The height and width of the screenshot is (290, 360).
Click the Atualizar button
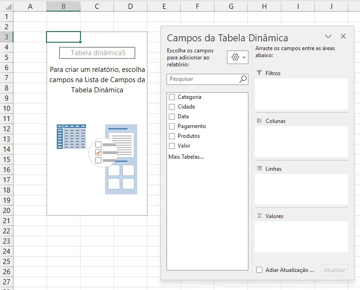click(x=334, y=270)
